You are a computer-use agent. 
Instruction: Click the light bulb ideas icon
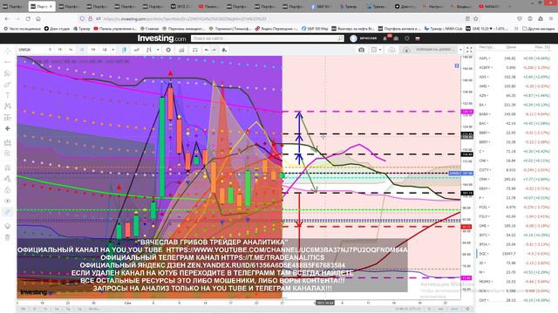[8, 227]
